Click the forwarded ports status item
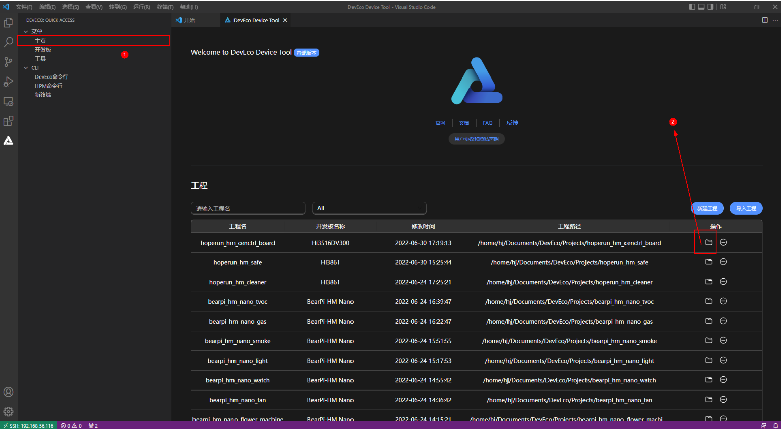 [x=93, y=425]
